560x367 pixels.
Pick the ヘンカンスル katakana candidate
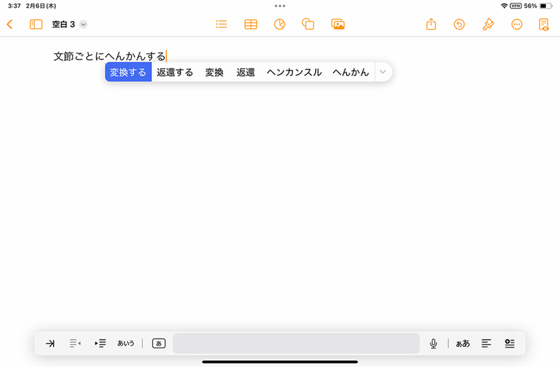coord(294,72)
